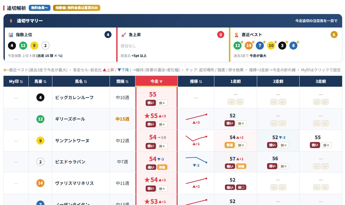Set My印 for ギリーズボール row
This screenshot has height=205, width=345.
(x=16, y=119)
